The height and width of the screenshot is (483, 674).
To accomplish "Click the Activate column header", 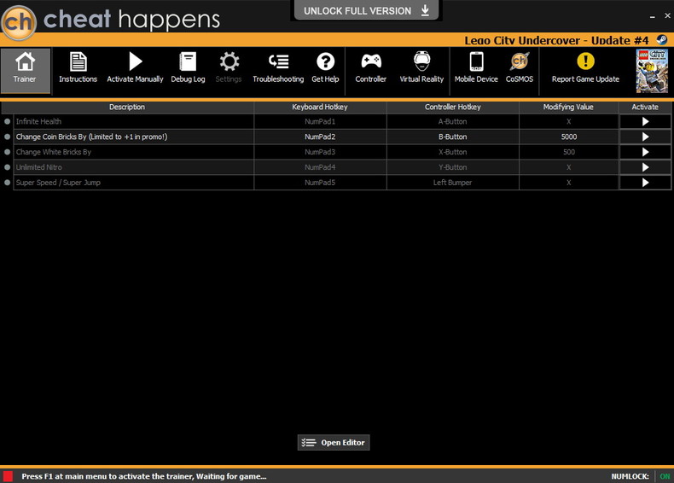I will click(645, 107).
